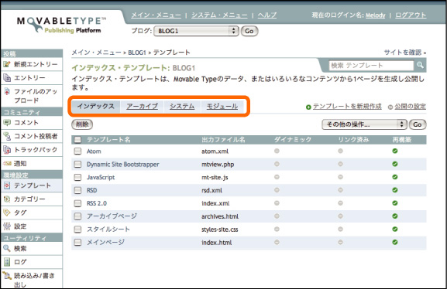Click the magnifier search button beside template search

coord(420,65)
